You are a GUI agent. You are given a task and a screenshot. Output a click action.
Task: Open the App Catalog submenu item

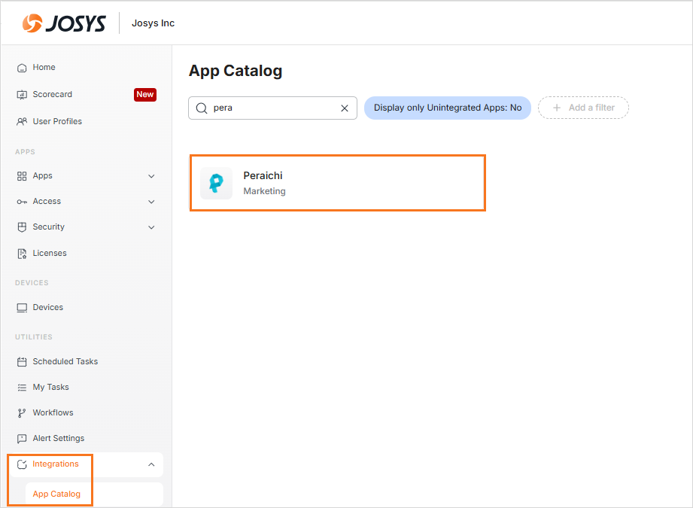(x=56, y=494)
